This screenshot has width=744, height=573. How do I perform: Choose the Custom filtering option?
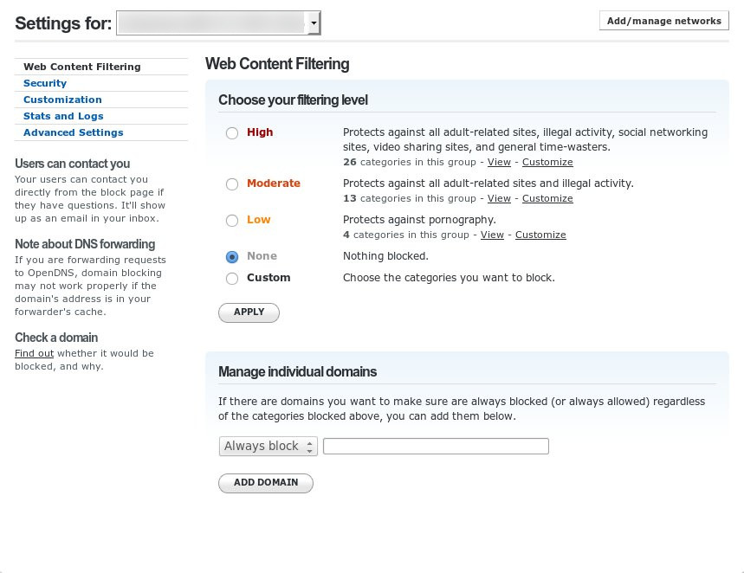tap(232, 278)
